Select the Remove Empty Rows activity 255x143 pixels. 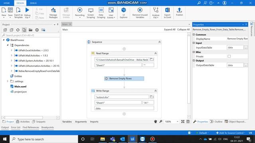pyautogui.click(x=124, y=79)
